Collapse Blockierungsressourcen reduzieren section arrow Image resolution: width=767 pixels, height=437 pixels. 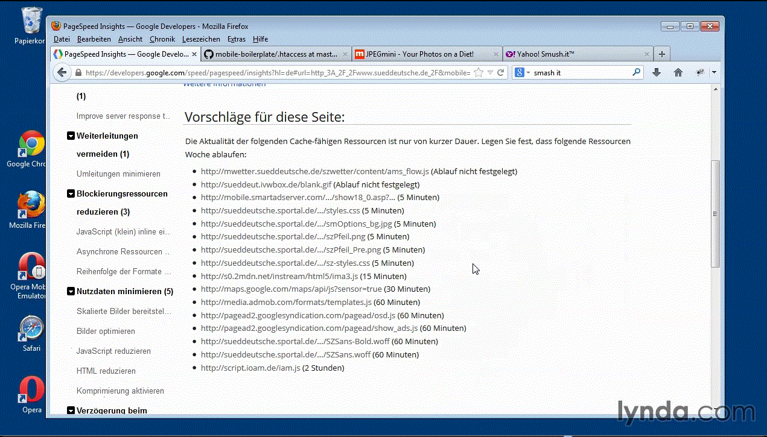point(71,194)
